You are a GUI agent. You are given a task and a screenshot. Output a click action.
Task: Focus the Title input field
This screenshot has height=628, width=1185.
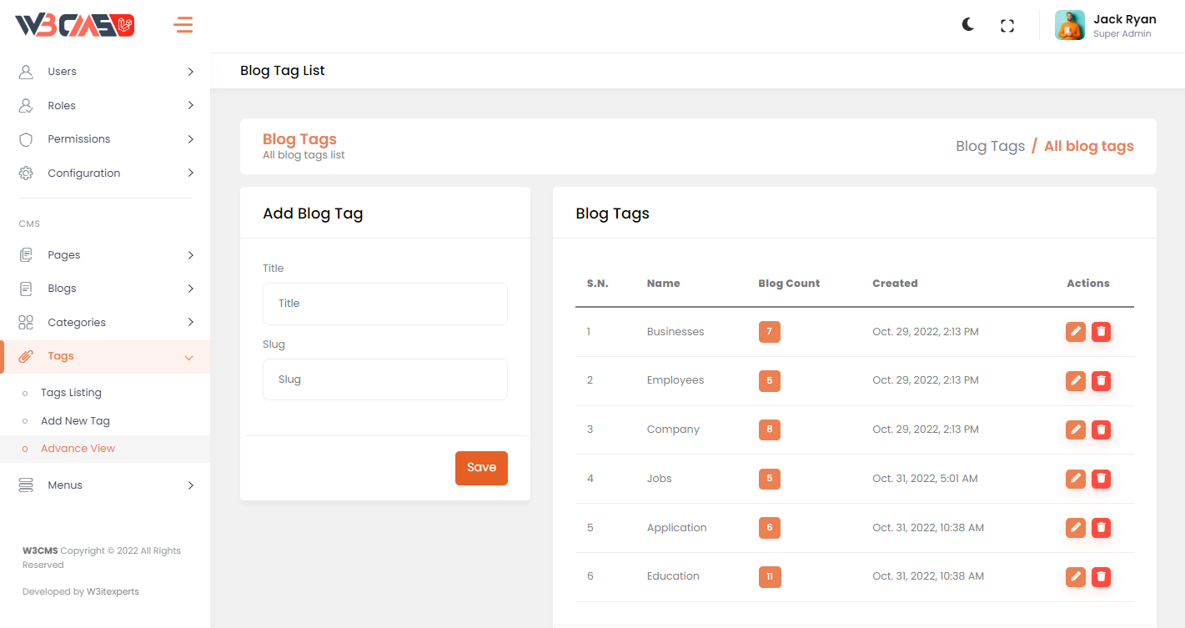384,304
